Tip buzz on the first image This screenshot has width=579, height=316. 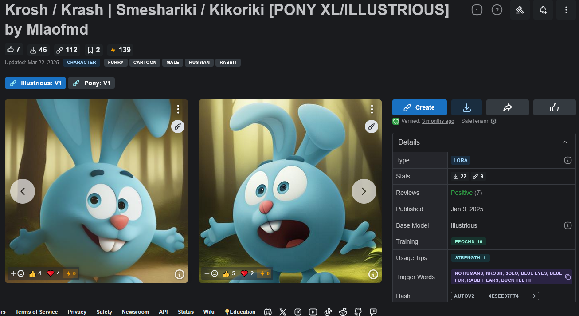[x=71, y=273]
